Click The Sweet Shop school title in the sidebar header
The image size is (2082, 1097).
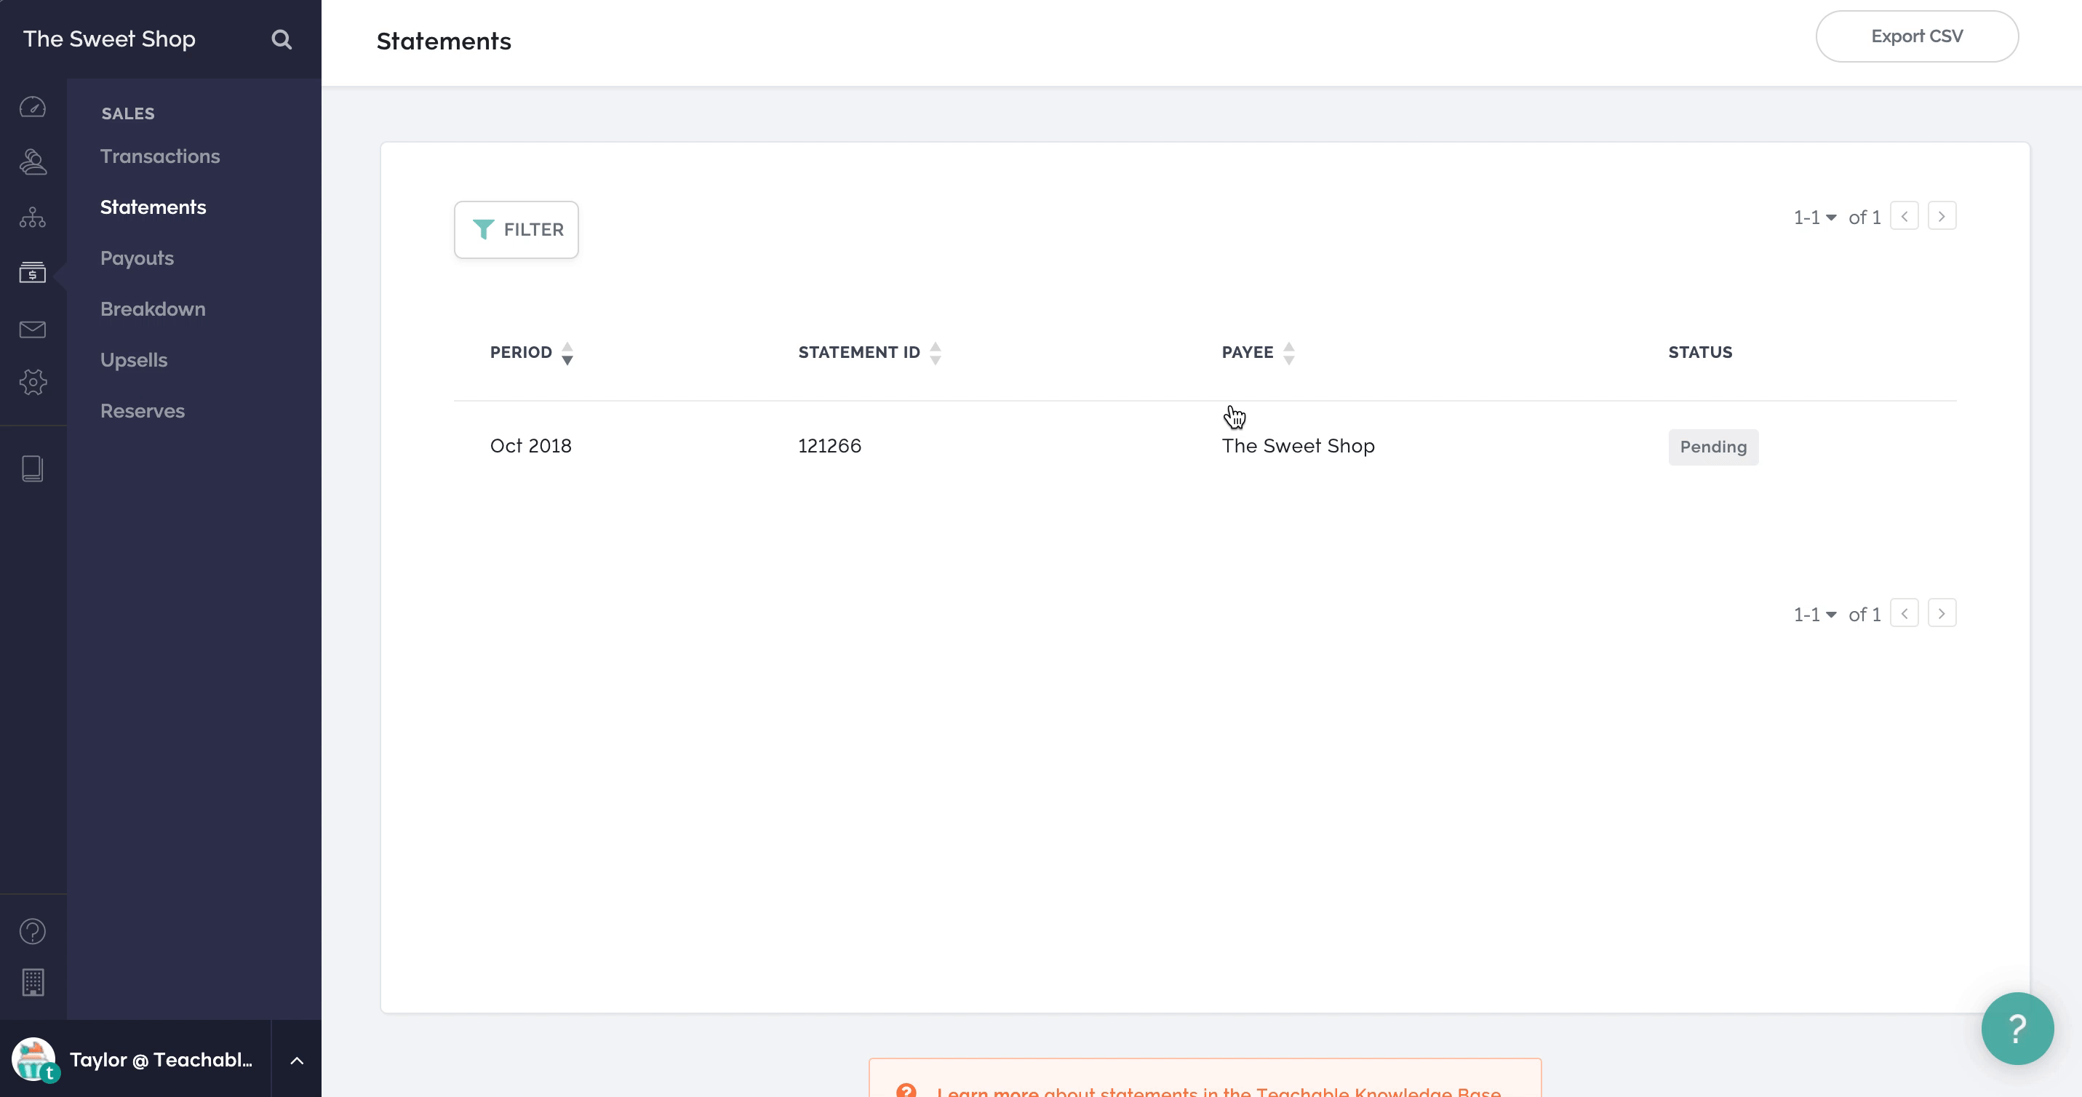109,39
